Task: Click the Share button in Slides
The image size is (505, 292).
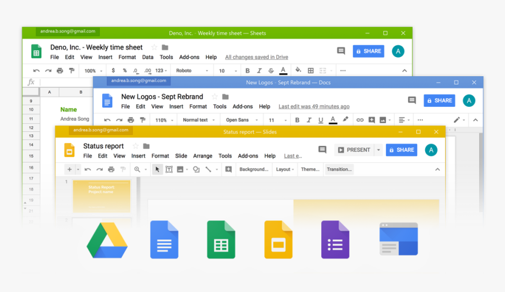Action: coord(402,150)
